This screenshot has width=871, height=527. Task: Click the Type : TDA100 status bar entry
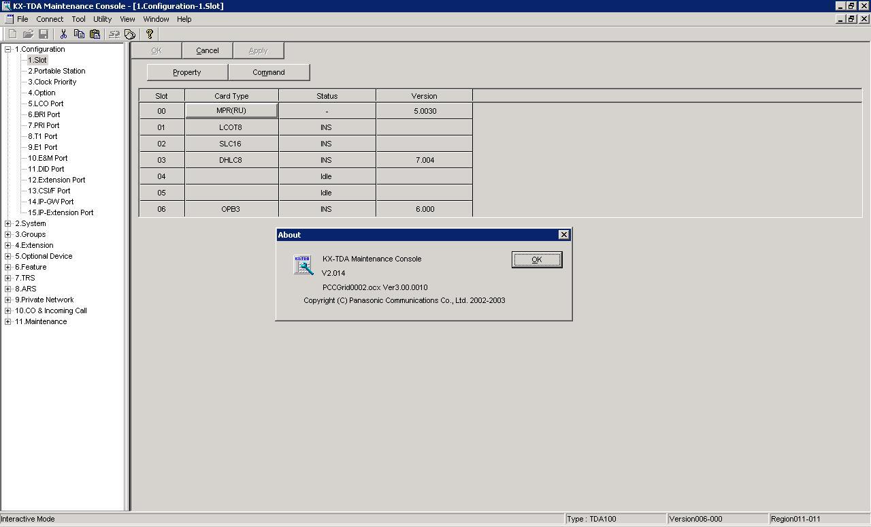pos(615,519)
